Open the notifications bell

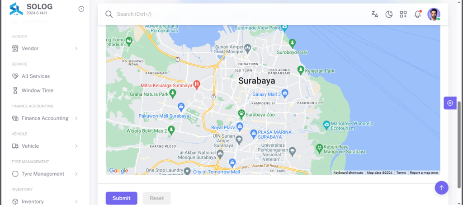417,14
